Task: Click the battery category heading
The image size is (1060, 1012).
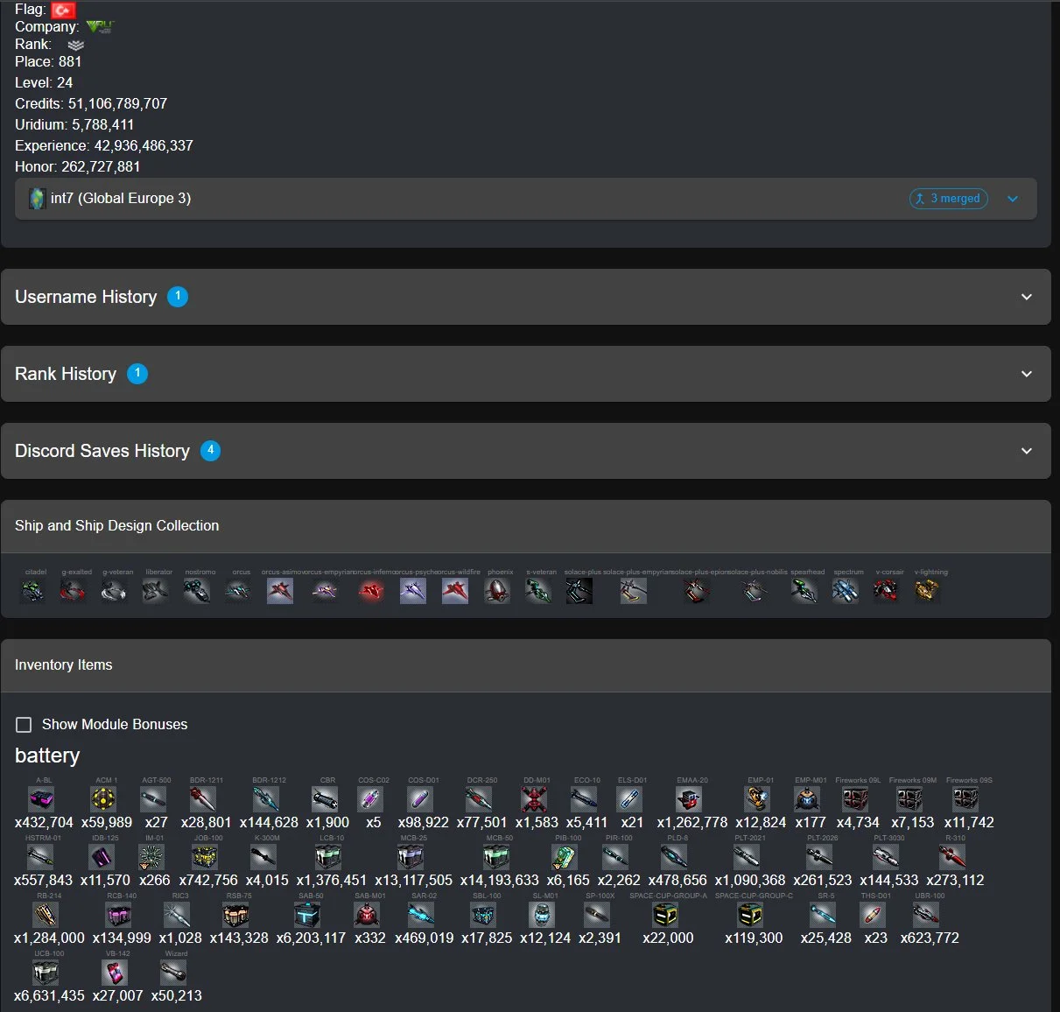Action: [47, 755]
